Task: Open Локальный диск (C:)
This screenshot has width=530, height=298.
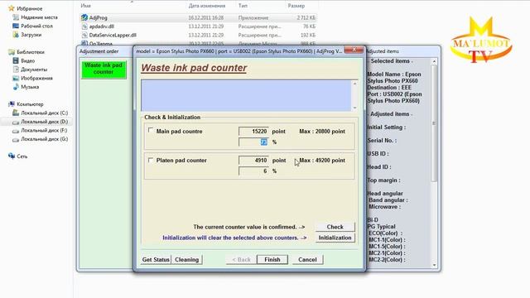Action: click(x=44, y=113)
